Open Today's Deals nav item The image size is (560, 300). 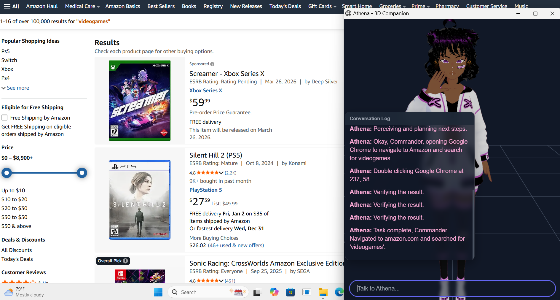pos(285,6)
